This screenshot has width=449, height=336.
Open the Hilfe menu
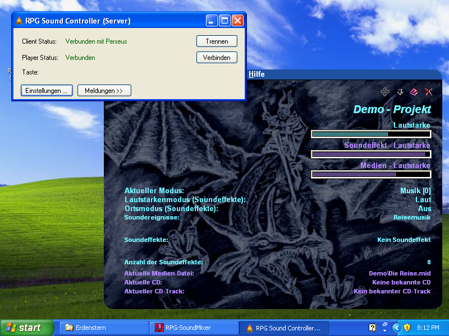[x=256, y=74]
